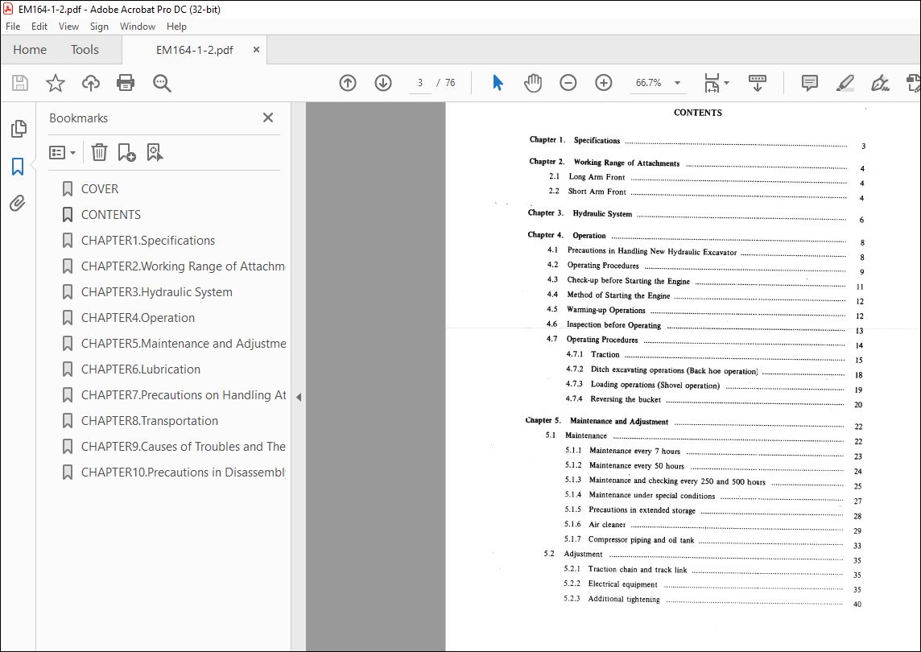Switch to the Tools tab
The width and height of the screenshot is (921, 652).
85,50
